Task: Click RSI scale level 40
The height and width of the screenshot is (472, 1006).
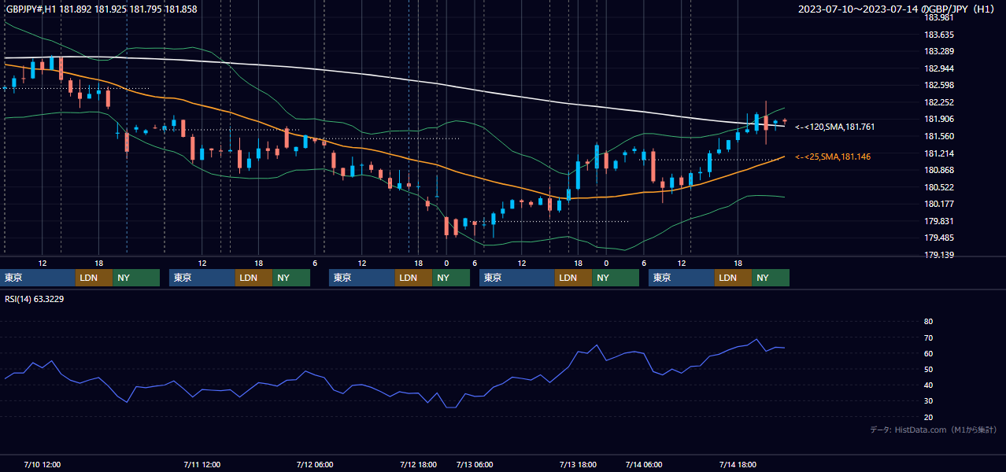Action: [928, 385]
